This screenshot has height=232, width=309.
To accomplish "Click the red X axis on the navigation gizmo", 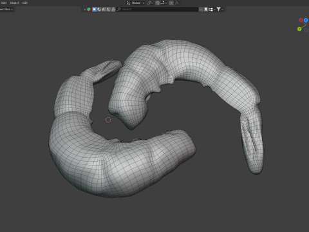I will [x=301, y=20].
